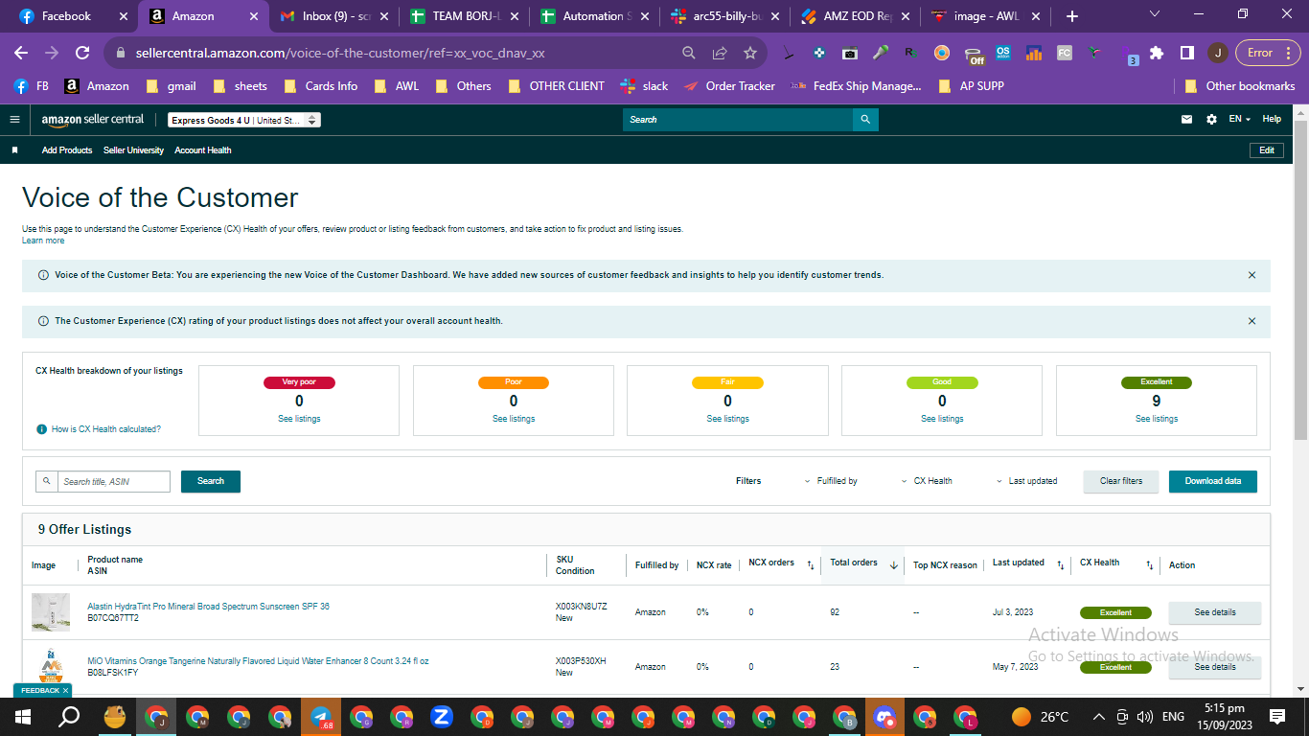Open the EN language dropdown
Image resolution: width=1309 pixels, height=736 pixels.
pyautogui.click(x=1240, y=120)
